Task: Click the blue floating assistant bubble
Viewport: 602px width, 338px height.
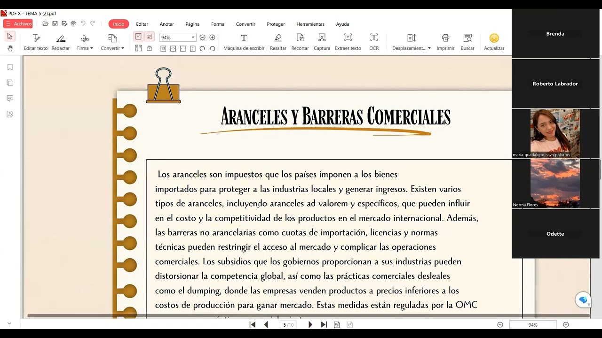Action: pyautogui.click(x=583, y=300)
